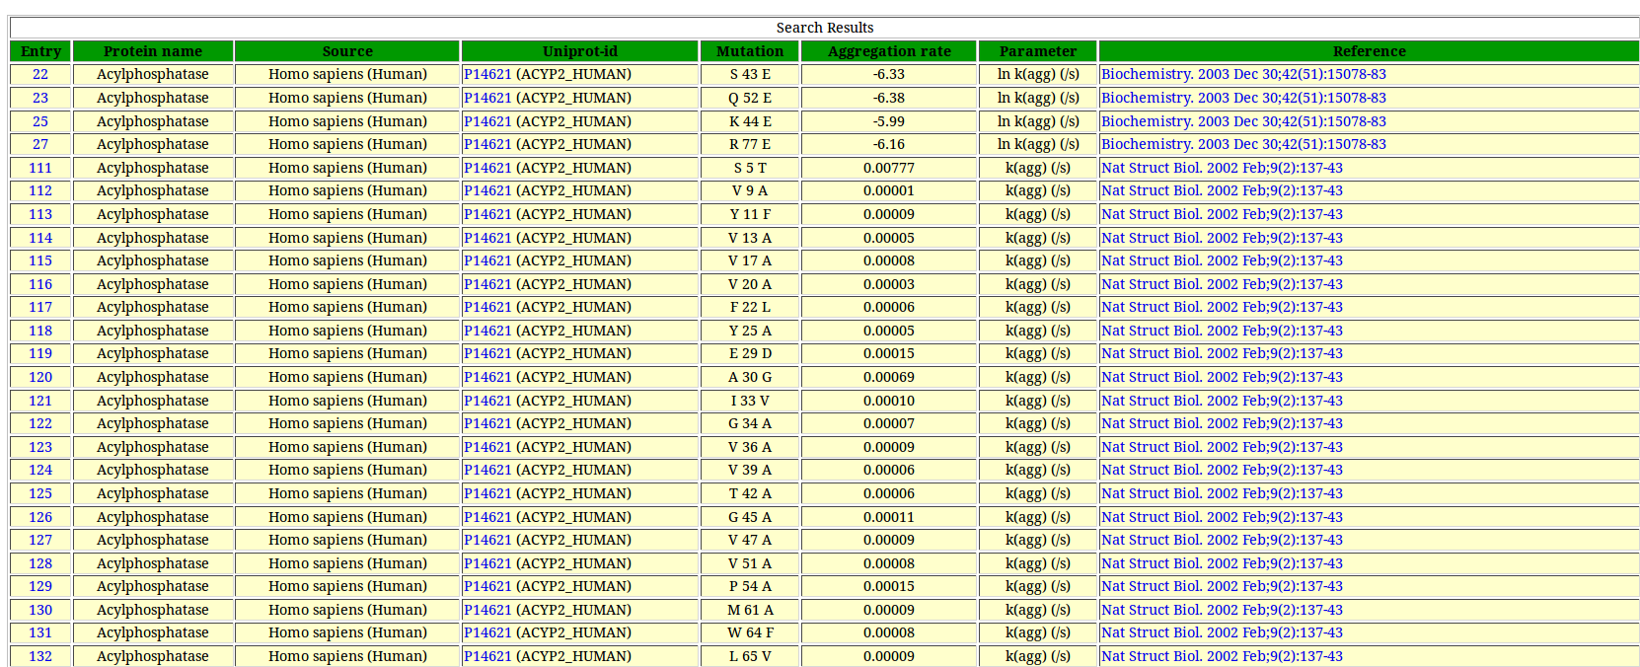The image size is (1640, 667).
Task: Click the Aggregation rate column header
Action: pyautogui.click(x=889, y=51)
